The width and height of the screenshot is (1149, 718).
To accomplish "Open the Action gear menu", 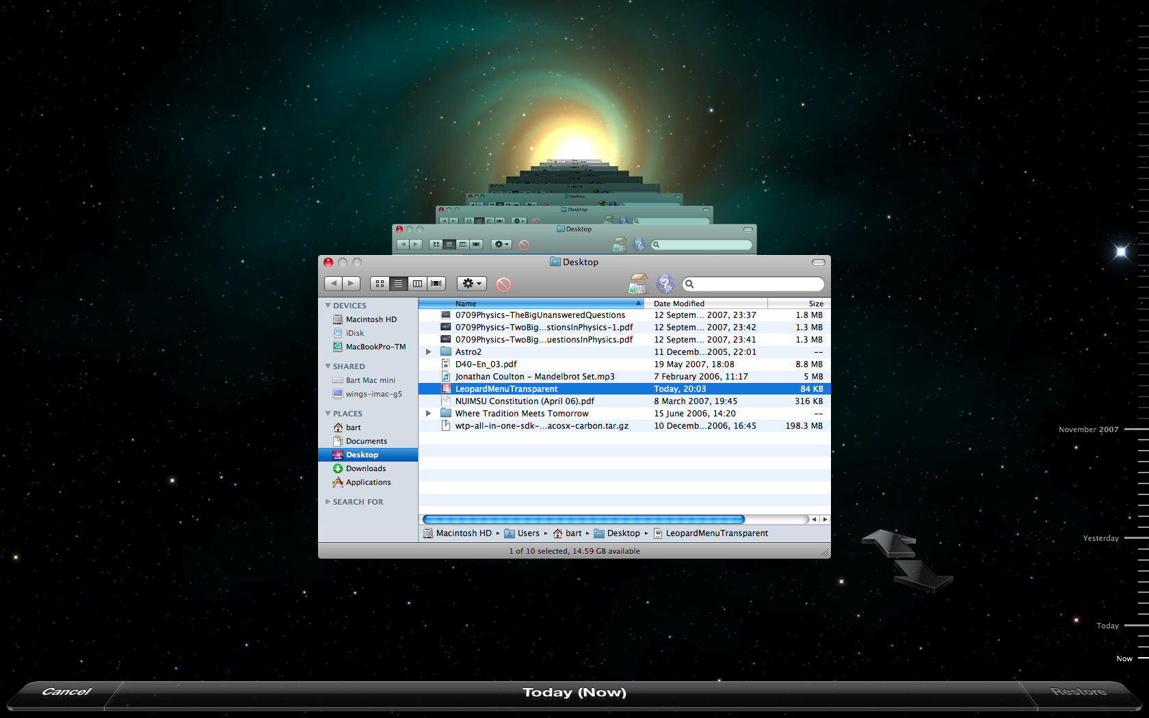I will [x=472, y=283].
